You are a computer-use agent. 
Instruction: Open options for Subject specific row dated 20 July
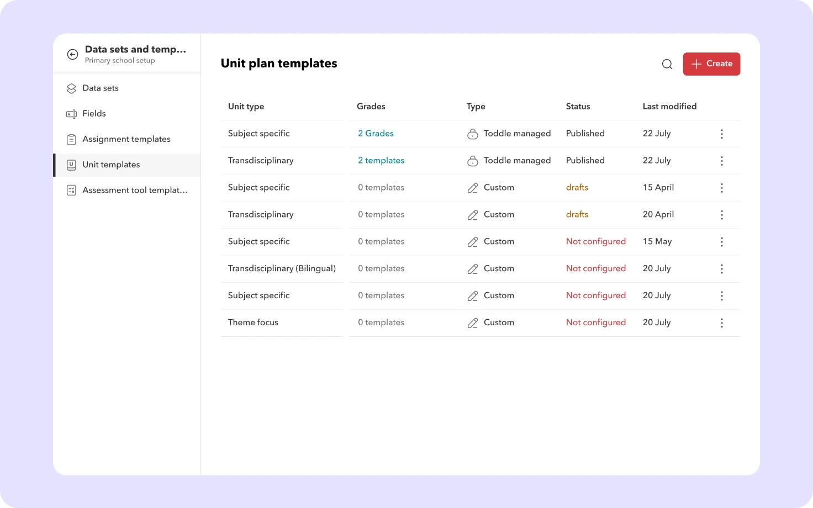point(722,296)
